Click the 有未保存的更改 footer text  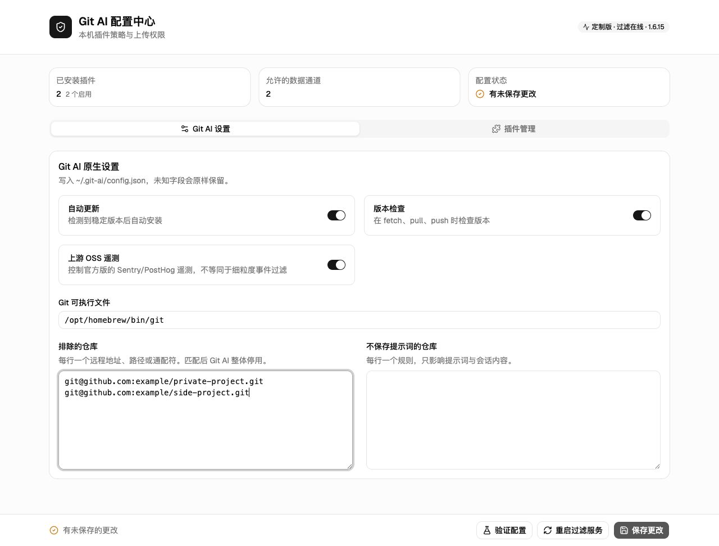tap(90, 530)
